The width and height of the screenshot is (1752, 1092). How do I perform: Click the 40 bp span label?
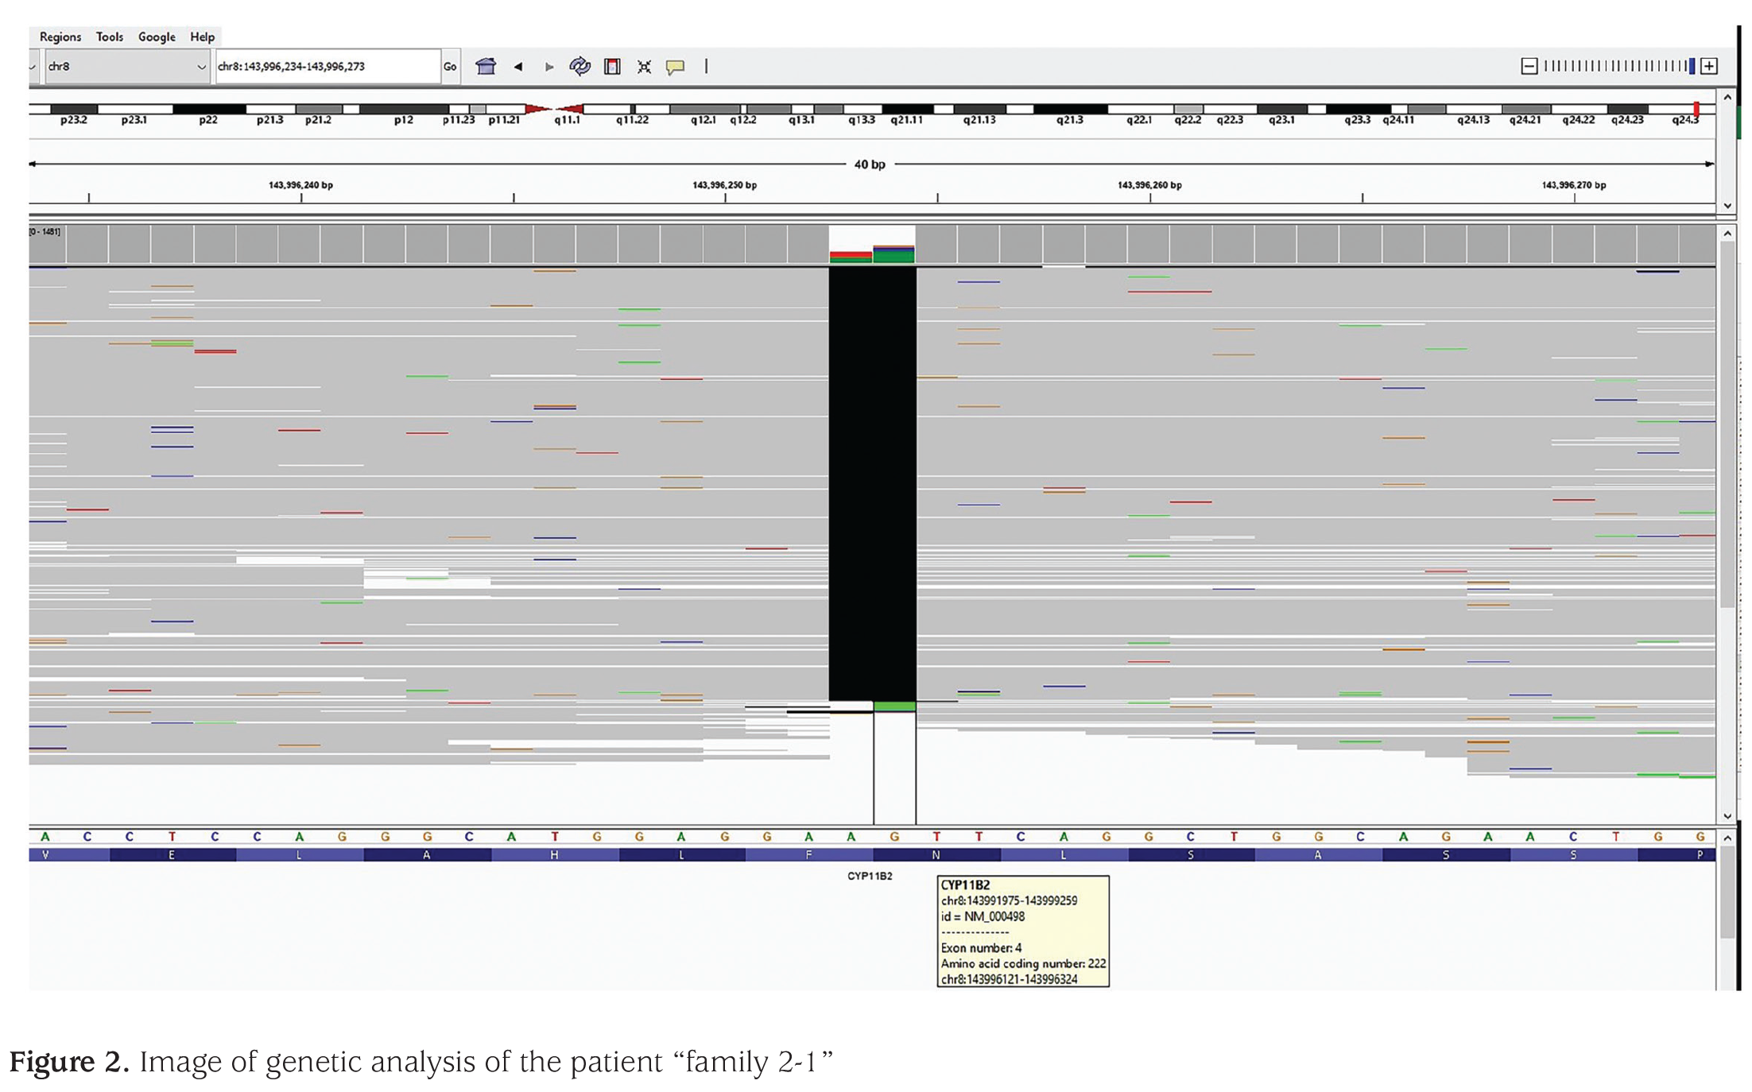(x=870, y=165)
